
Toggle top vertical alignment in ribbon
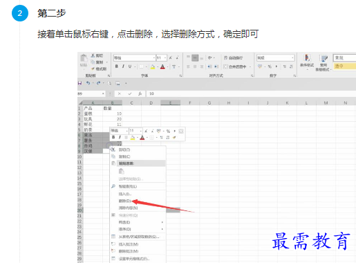point(188,57)
